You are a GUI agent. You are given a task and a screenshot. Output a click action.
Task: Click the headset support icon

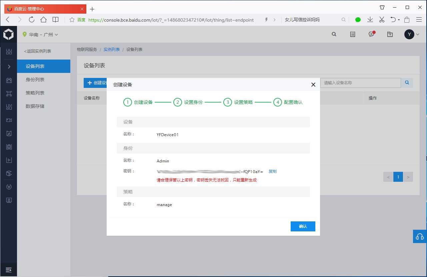click(x=420, y=236)
